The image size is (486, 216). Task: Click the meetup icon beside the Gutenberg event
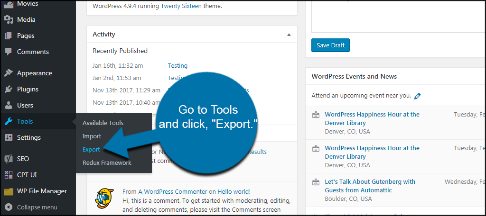pyautogui.click(x=316, y=182)
